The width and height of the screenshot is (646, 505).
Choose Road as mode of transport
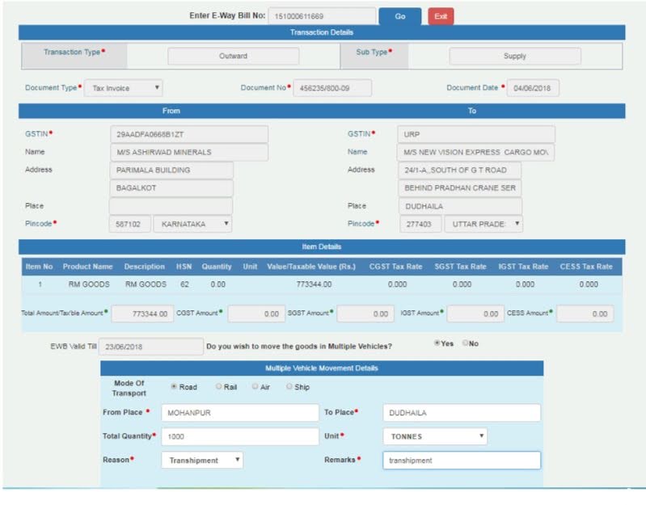pos(174,387)
